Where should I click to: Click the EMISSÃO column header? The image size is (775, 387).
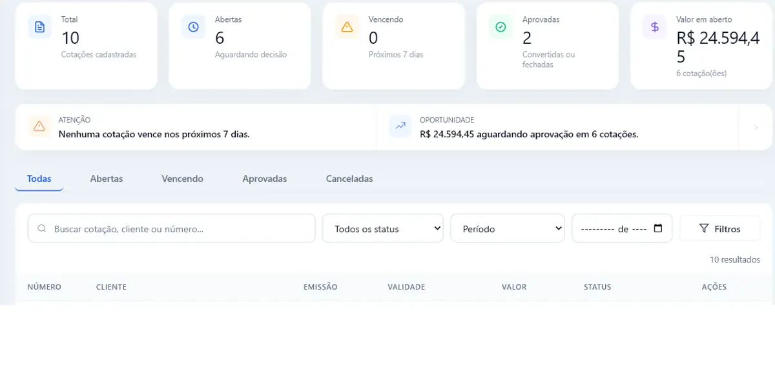pyautogui.click(x=320, y=287)
